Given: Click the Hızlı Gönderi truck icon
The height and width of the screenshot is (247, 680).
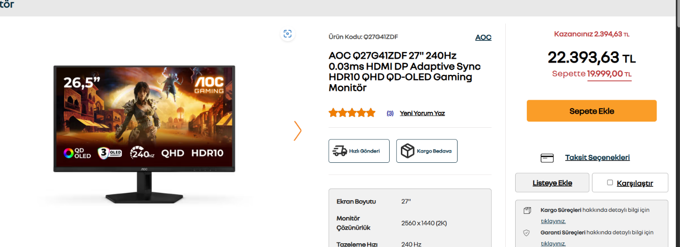Looking at the screenshot, I should click(x=340, y=151).
